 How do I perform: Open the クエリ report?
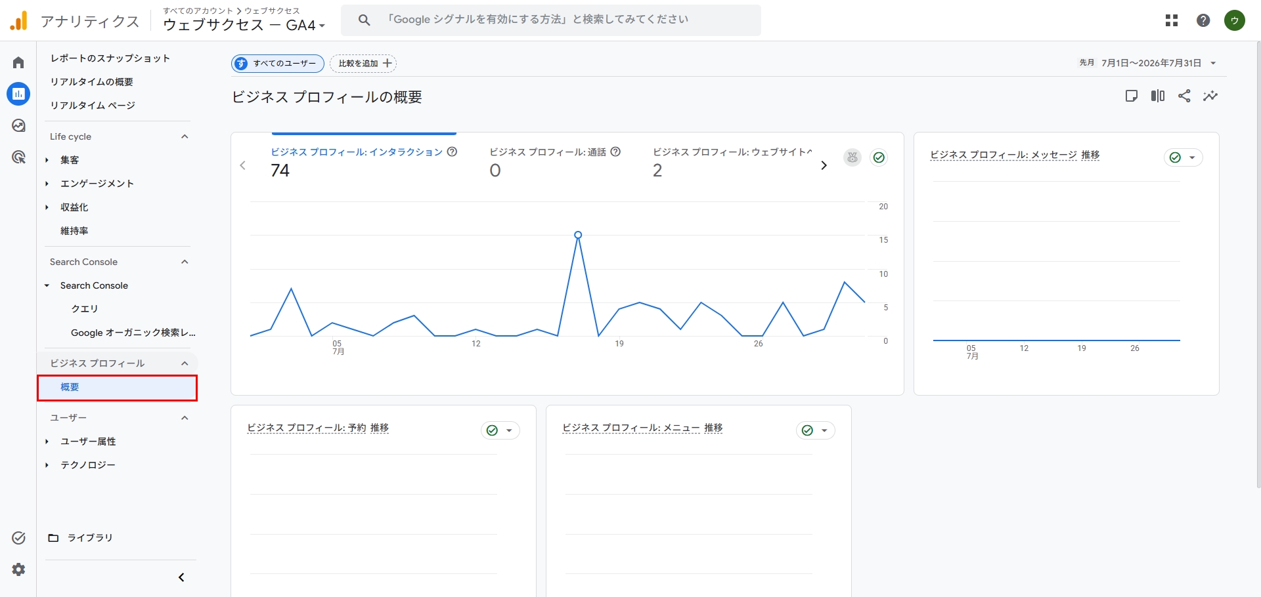coord(85,309)
